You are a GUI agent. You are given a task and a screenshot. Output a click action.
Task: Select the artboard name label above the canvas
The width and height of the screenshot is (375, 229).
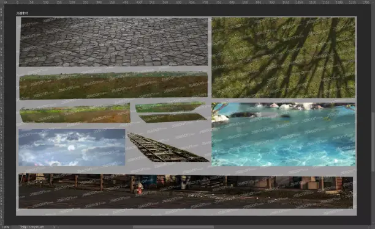click(22, 13)
